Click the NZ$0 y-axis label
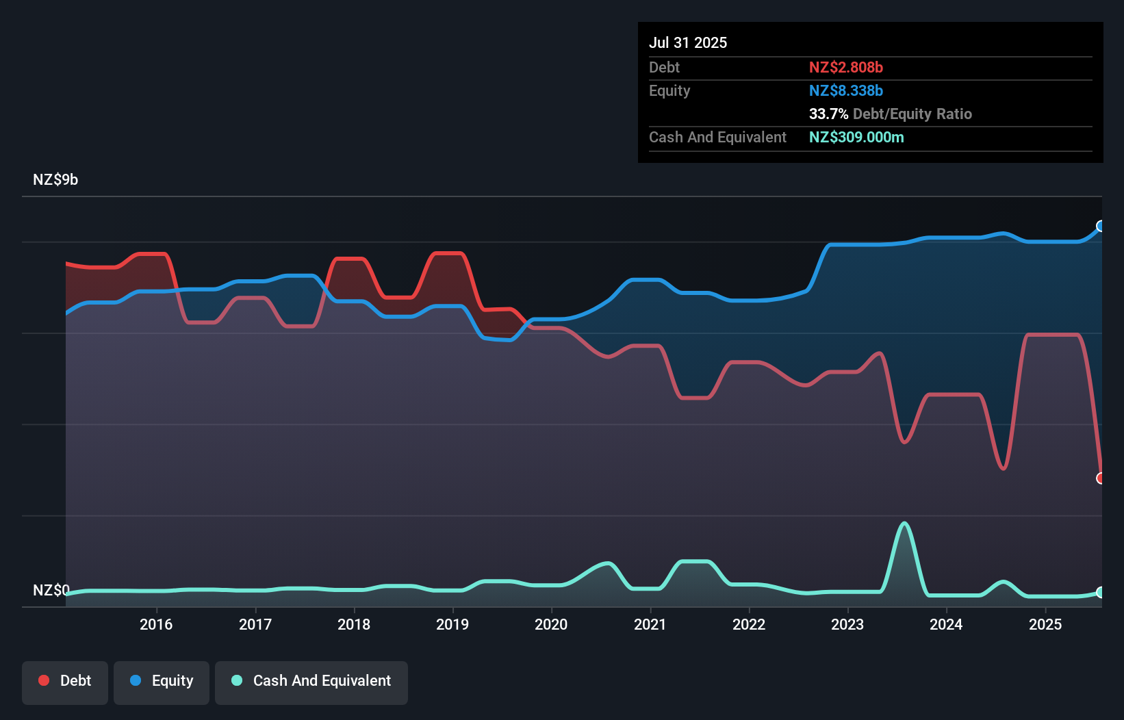This screenshot has height=720, width=1124. (x=51, y=590)
